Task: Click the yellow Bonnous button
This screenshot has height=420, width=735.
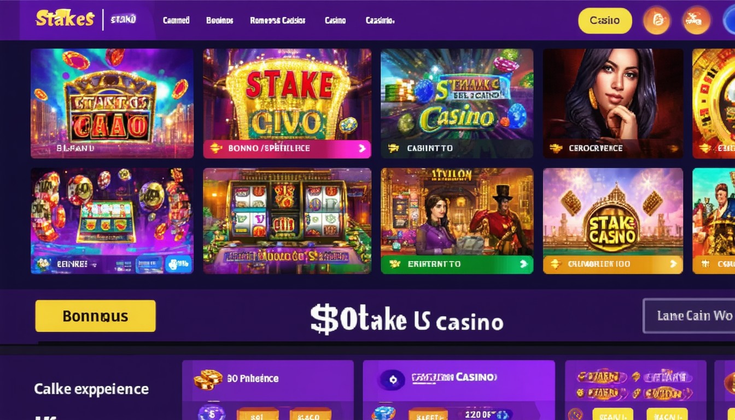Action: coord(96,316)
